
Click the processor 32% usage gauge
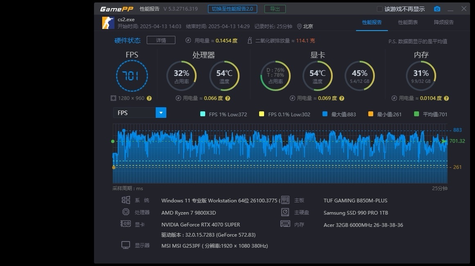[x=181, y=76]
